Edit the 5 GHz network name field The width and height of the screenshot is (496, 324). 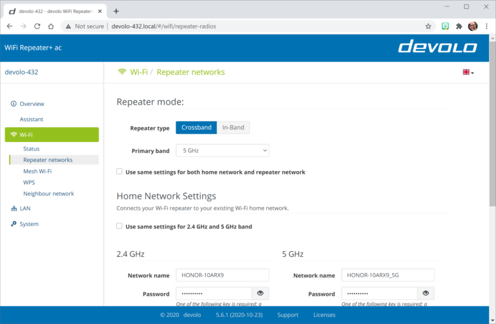tap(387, 275)
